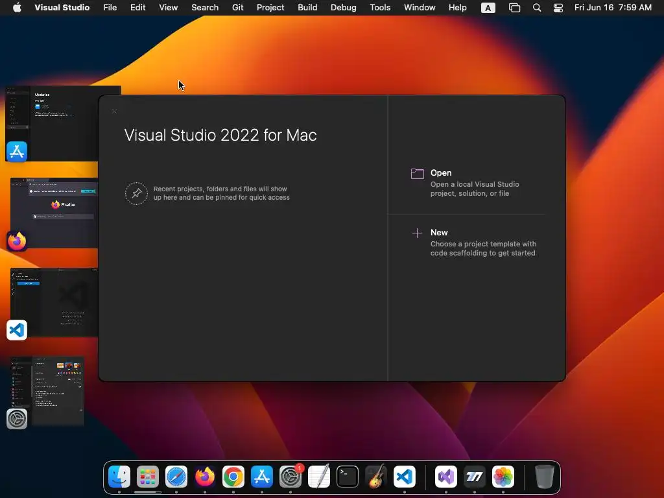
Task: Click Visual Studio purple icon in Dock
Action: 446,477
